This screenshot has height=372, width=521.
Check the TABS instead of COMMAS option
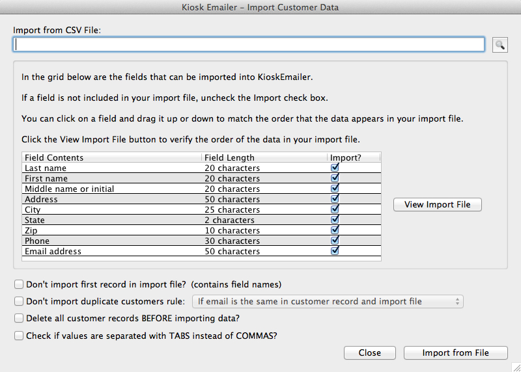[x=19, y=336]
